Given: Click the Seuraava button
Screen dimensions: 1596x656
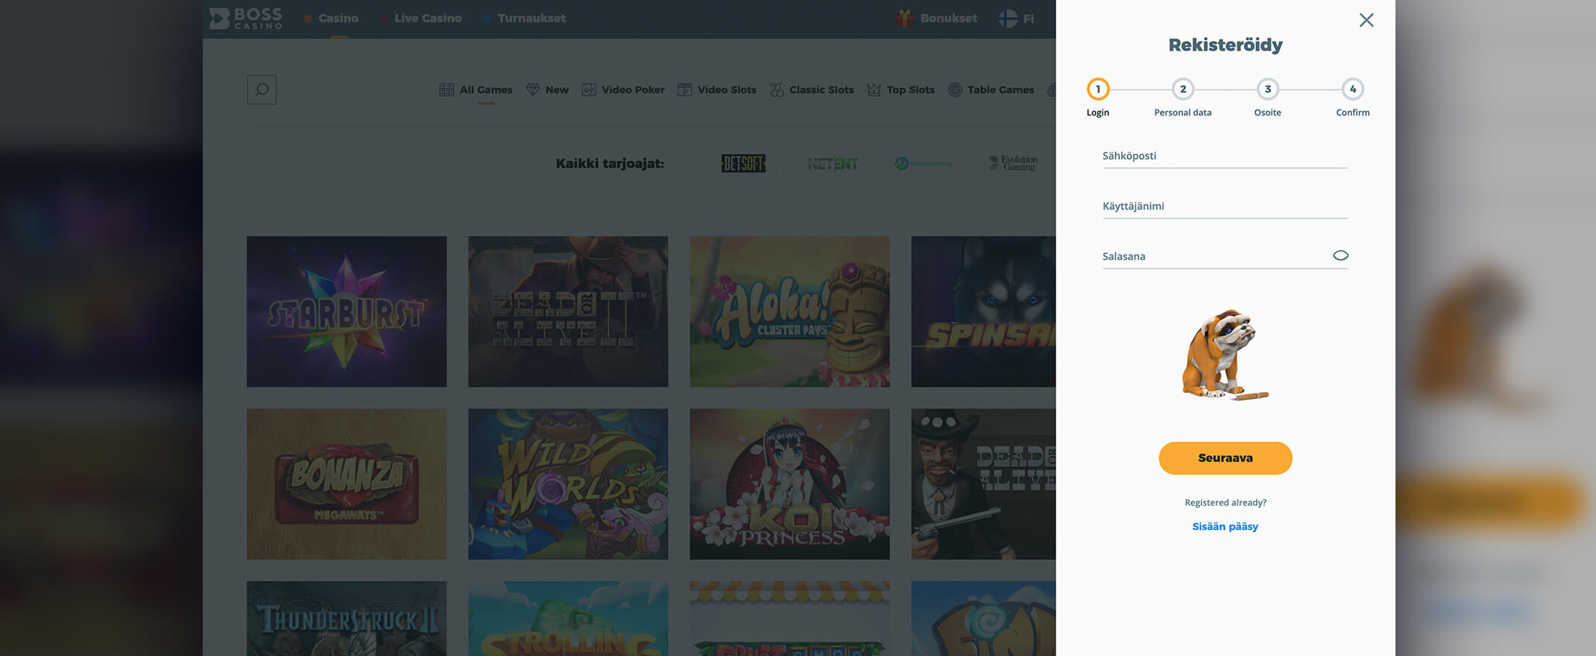Looking at the screenshot, I should pos(1226,458).
